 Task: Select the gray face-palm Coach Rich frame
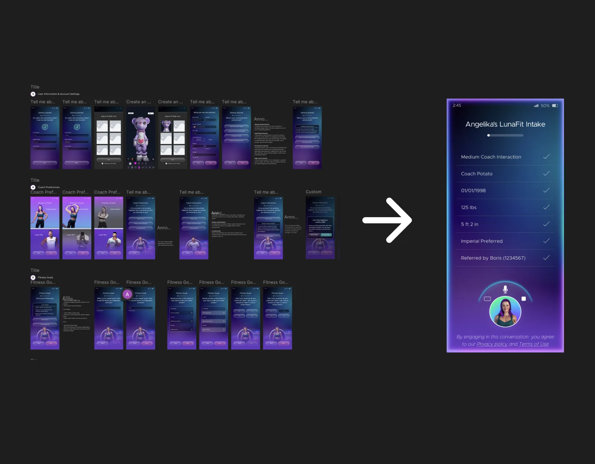[77, 228]
